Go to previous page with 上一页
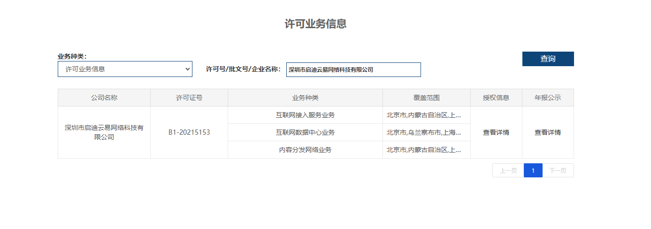 click(508, 170)
